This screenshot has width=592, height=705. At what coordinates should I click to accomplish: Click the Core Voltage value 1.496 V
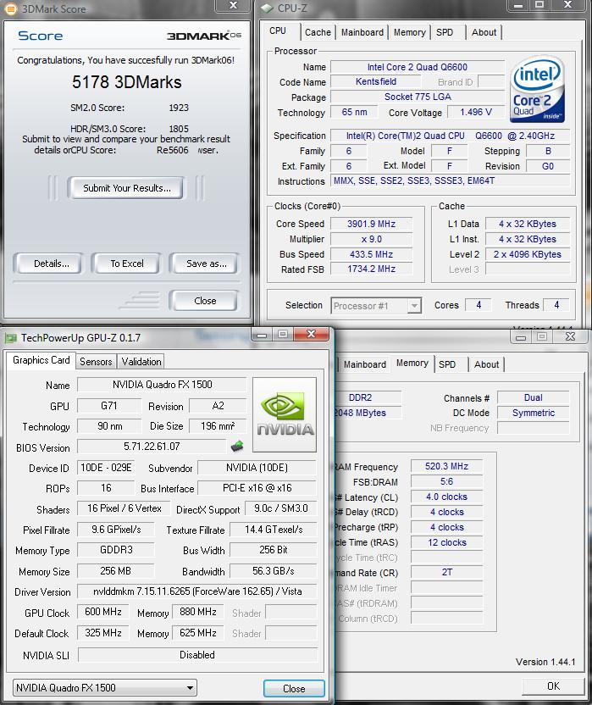point(476,112)
